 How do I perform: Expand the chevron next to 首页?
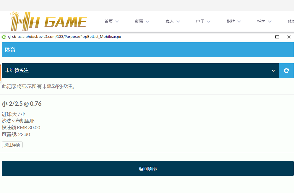(117, 22)
